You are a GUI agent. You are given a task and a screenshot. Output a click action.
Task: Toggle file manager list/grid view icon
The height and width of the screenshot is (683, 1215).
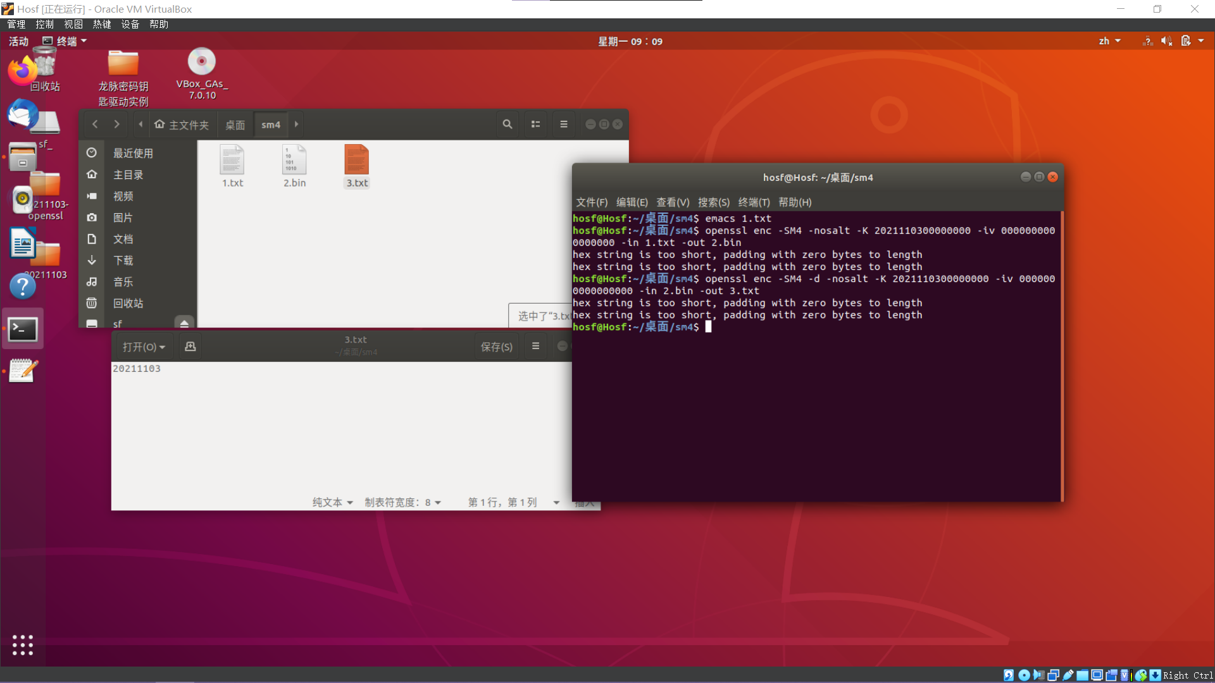tap(535, 124)
